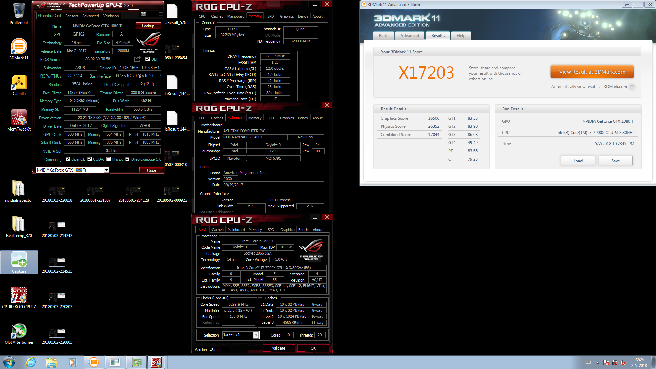
Task: Select the Capture desktop icon
Action: 19,262
